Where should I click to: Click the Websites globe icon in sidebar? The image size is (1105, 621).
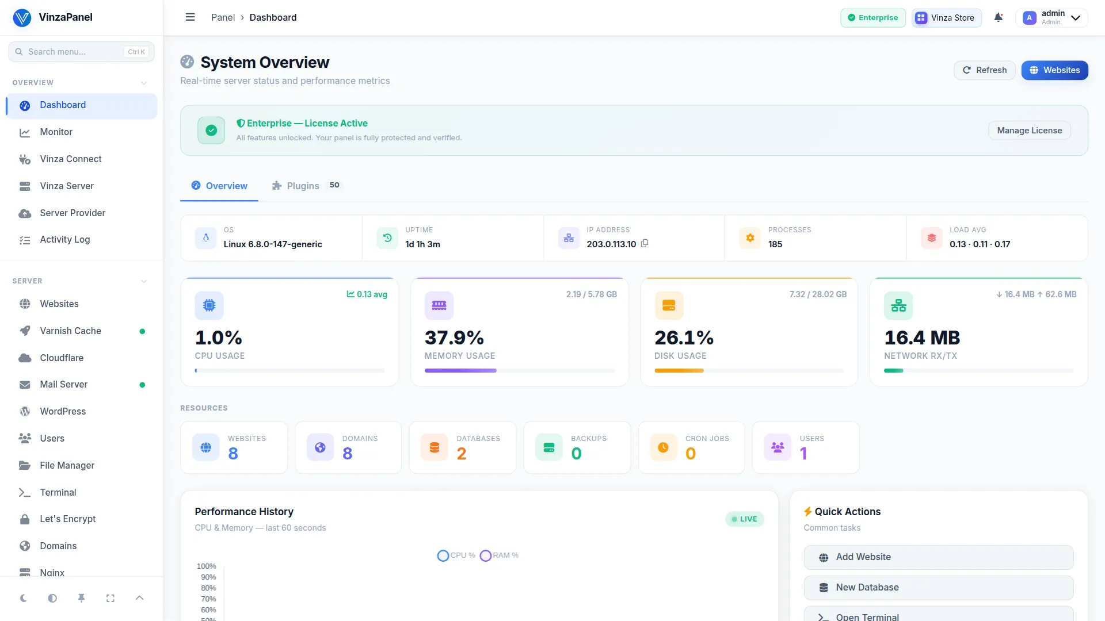[x=25, y=304]
